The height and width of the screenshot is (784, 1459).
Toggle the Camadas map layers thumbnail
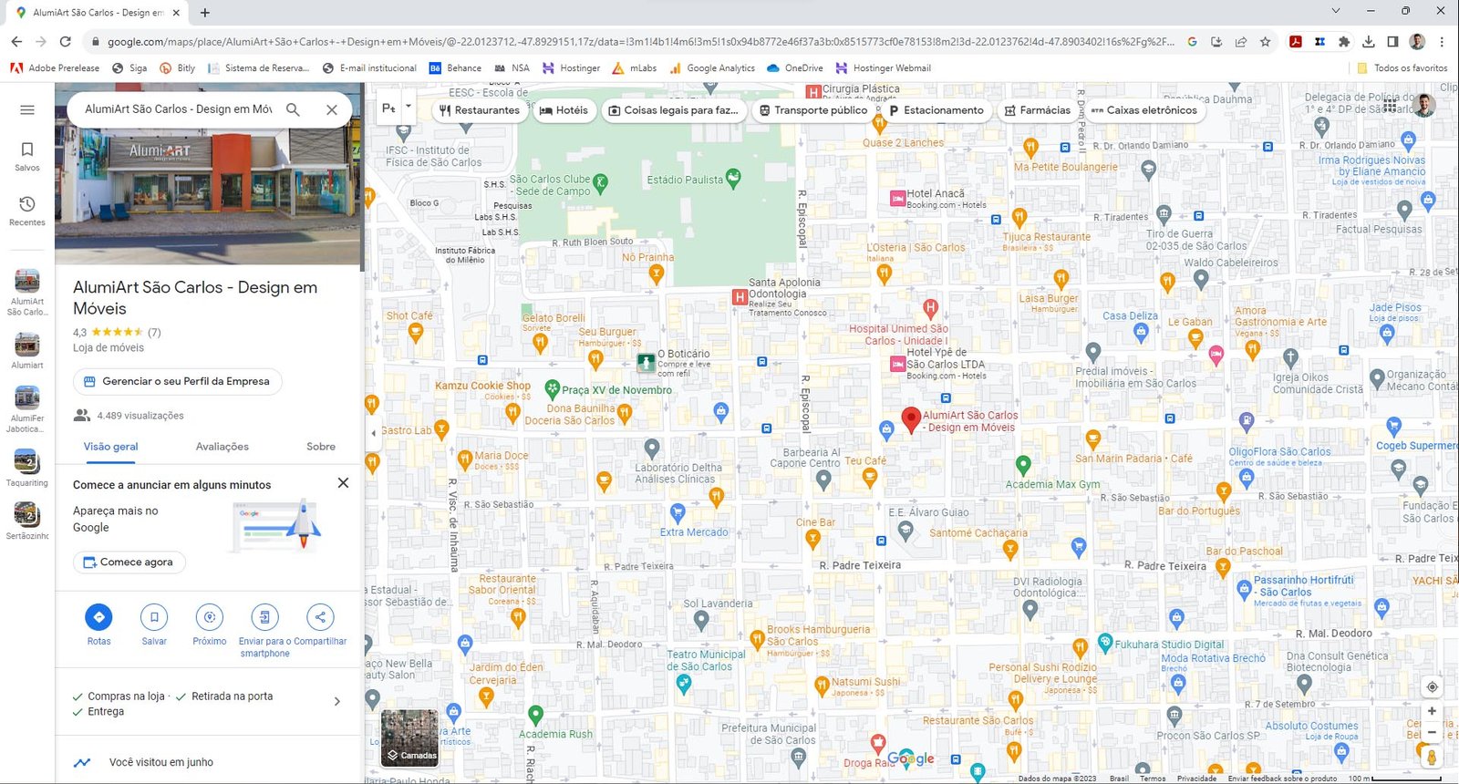(409, 738)
